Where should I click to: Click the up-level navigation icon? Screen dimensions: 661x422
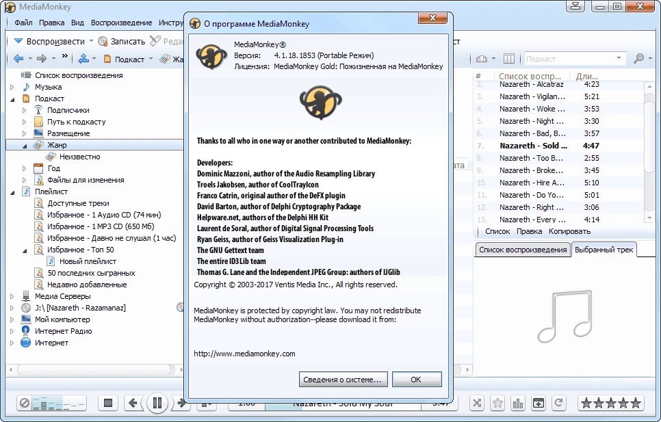[83, 59]
